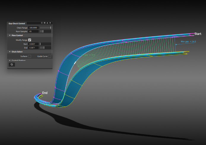Click the Start value field 0.0457
206x145 pixels.
coord(33,44)
